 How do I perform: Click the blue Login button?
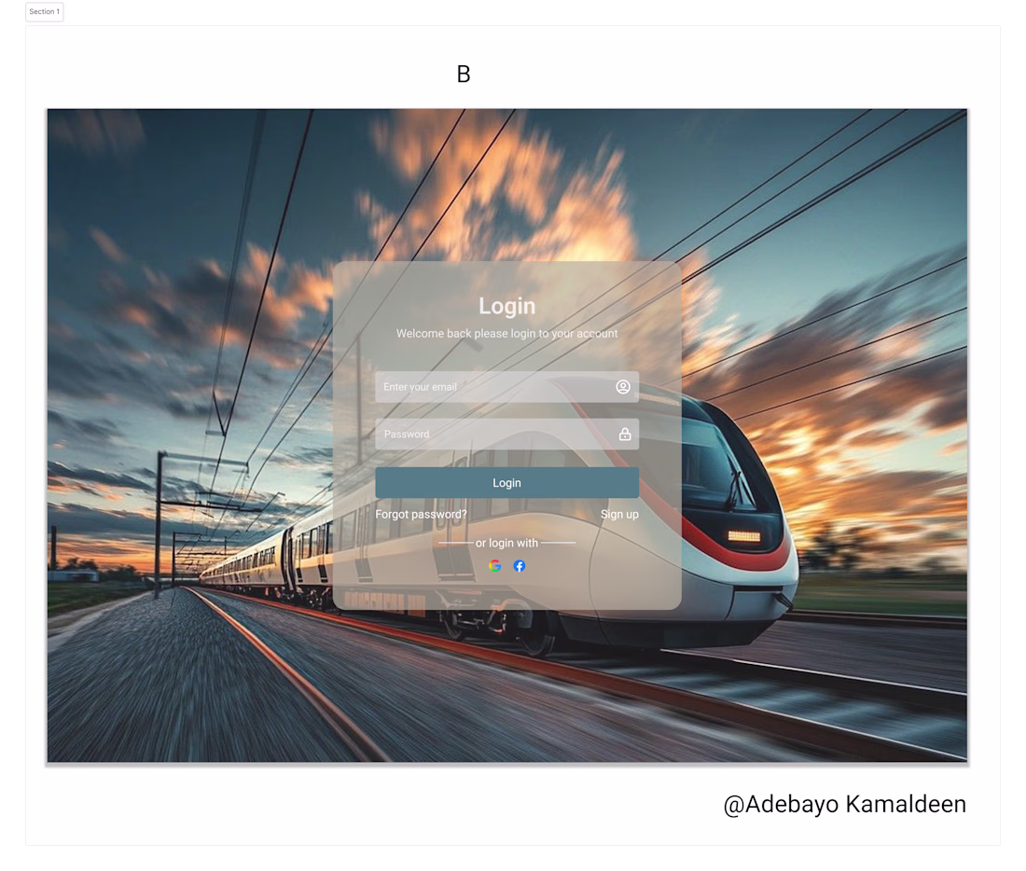(506, 482)
